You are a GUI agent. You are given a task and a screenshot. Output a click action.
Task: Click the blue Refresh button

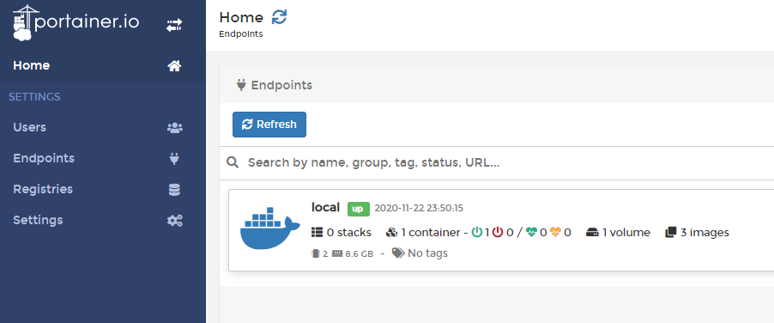(x=269, y=125)
